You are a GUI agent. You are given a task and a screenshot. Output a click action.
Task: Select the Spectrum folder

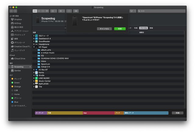tap(45, 64)
